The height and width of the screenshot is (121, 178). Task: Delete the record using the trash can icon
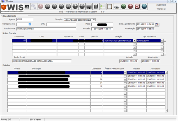96,7
